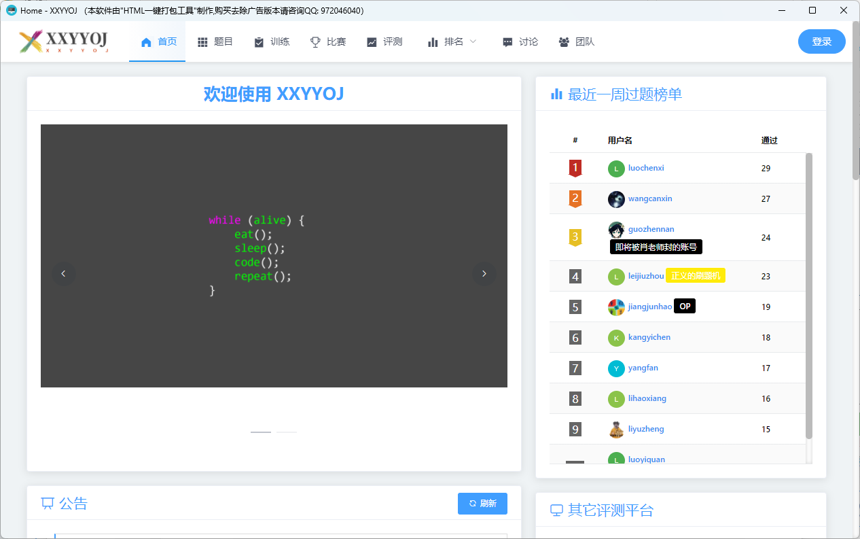Viewport: 860px width, 539px height.
Task: Click the 公告 announcement board icon
Action: (x=48, y=504)
